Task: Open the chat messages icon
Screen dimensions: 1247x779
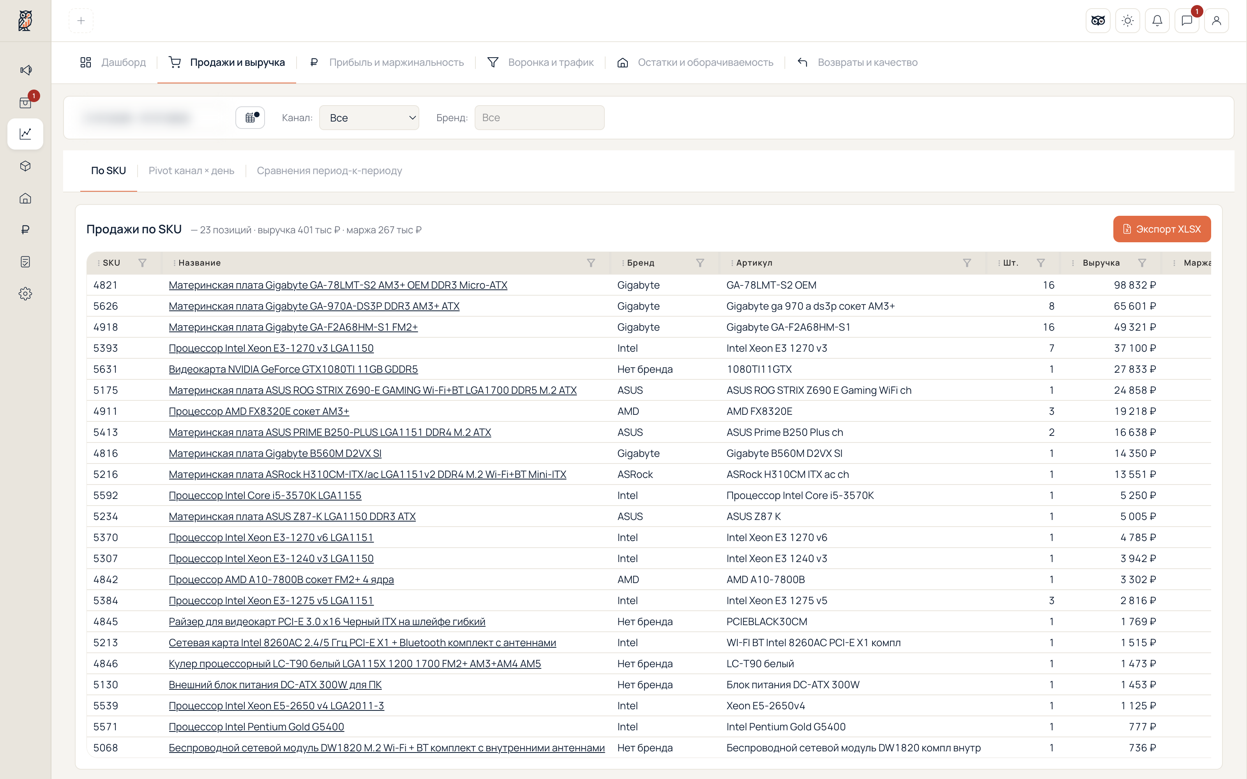Action: (x=1187, y=21)
